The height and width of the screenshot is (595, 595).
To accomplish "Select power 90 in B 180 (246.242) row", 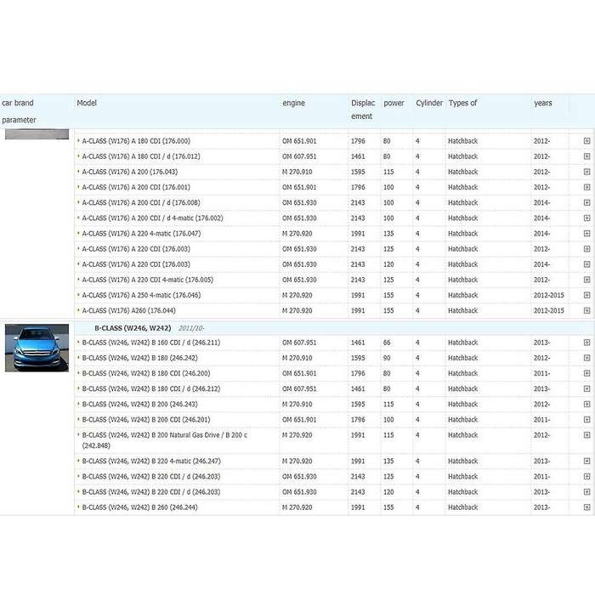I will pyautogui.click(x=387, y=358).
